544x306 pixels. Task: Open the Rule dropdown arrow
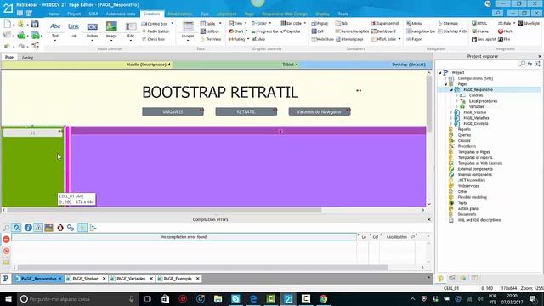[514, 23]
